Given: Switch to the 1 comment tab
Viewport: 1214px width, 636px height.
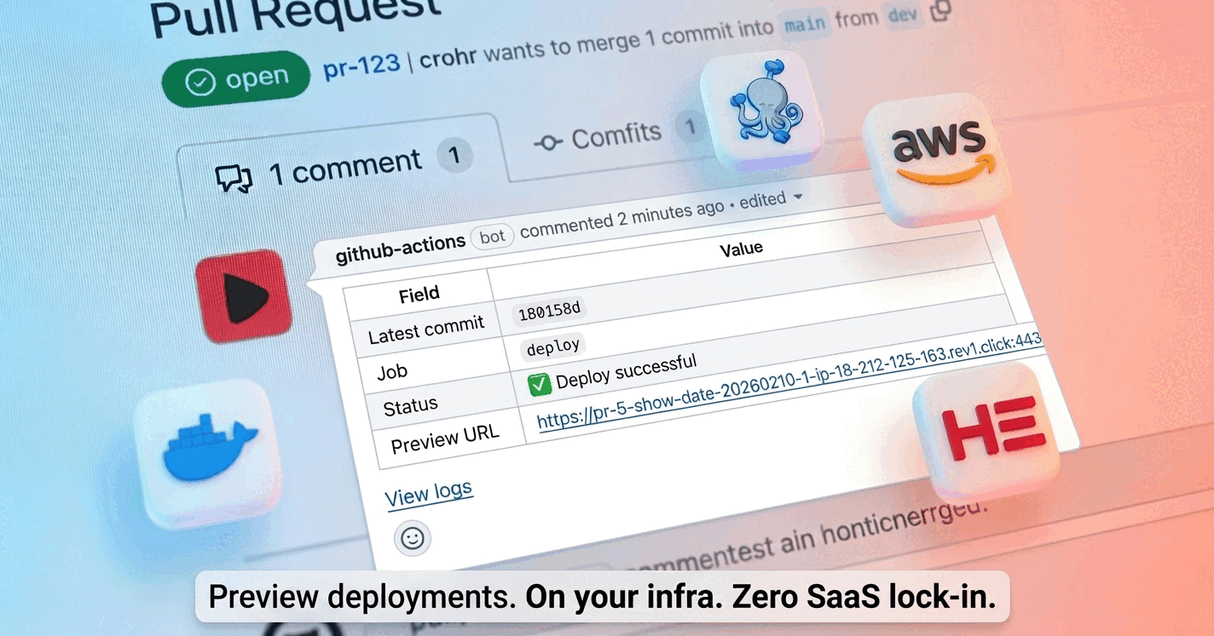Looking at the screenshot, I should [x=344, y=166].
